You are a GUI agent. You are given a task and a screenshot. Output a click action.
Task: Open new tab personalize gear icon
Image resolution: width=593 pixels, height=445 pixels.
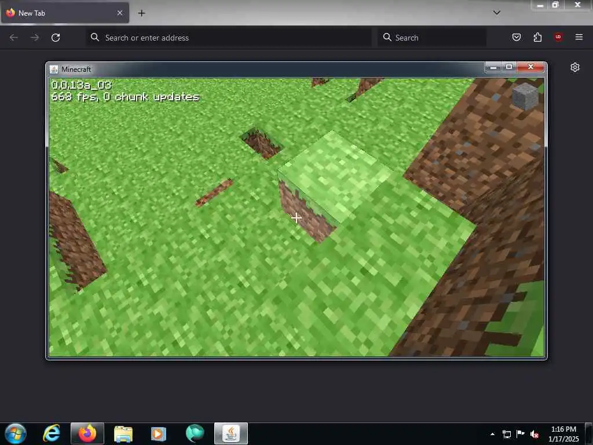(x=575, y=67)
